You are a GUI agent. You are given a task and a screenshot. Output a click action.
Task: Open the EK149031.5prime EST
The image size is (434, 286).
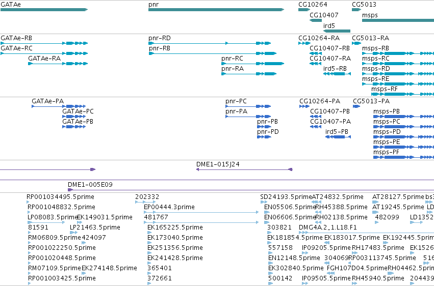[80, 222]
